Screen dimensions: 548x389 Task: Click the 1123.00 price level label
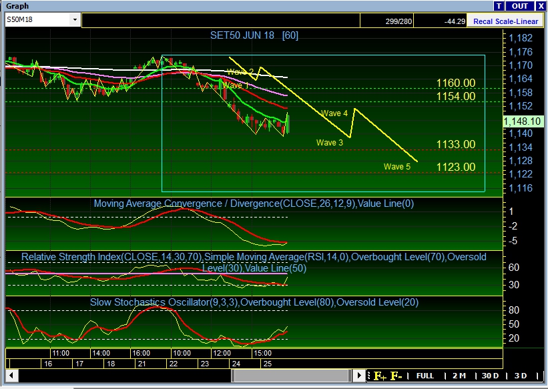point(456,167)
